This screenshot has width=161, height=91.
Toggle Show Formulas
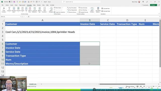83,8
